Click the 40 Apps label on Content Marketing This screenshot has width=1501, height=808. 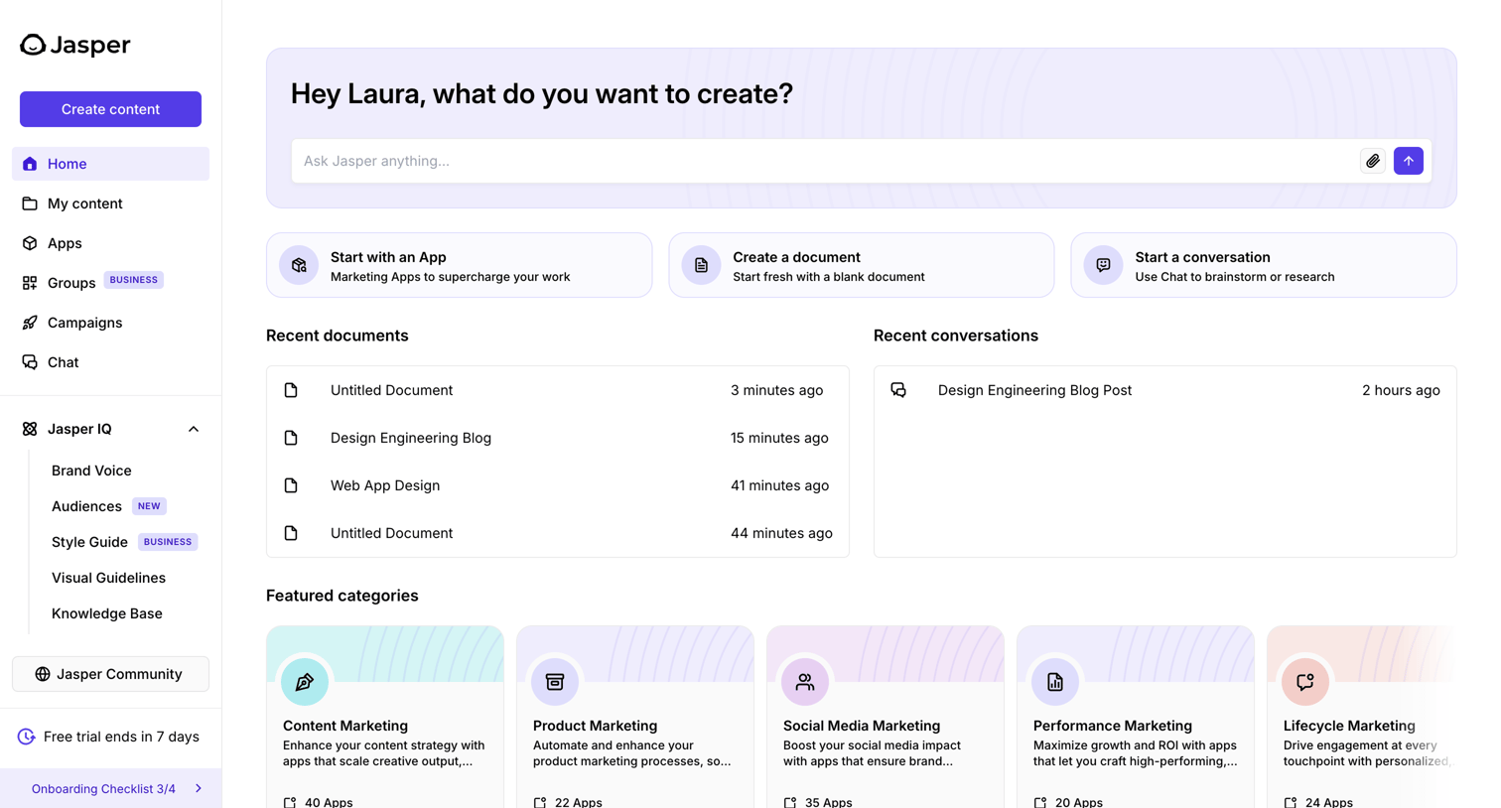329,802
